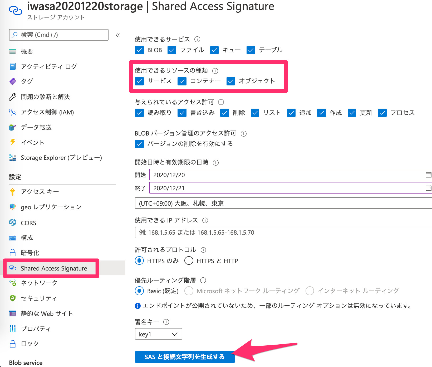
Task: Click the 暗号化 lock icon
Action: (12, 253)
